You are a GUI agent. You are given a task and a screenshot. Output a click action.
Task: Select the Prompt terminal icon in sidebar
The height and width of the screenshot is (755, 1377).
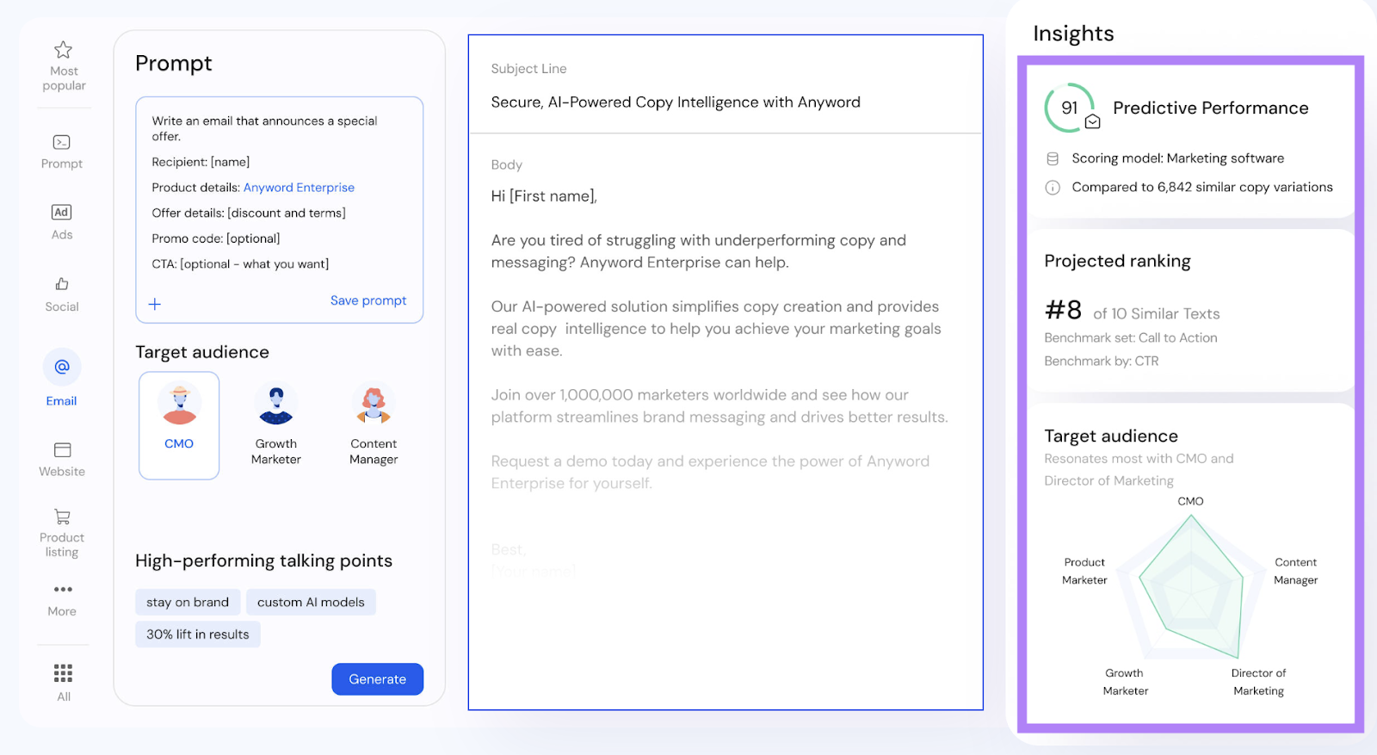coord(62,142)
